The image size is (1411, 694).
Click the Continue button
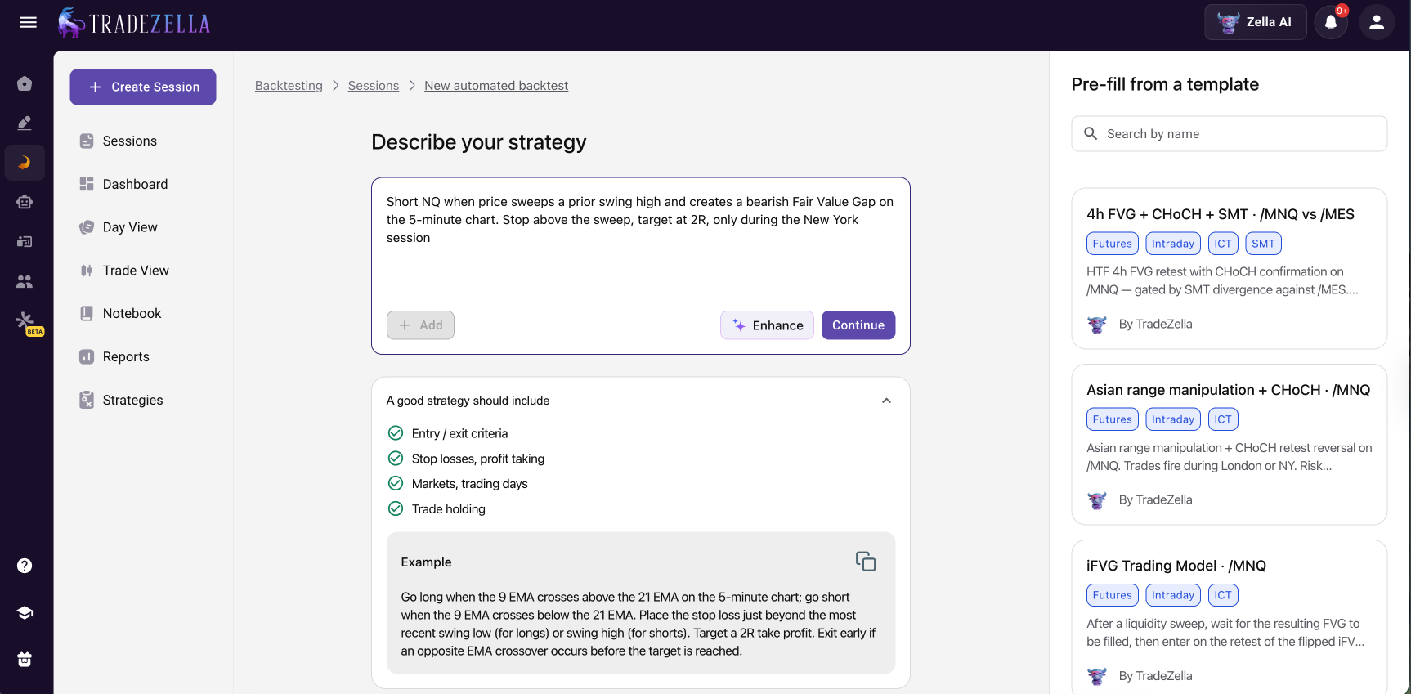coord(858,325)
